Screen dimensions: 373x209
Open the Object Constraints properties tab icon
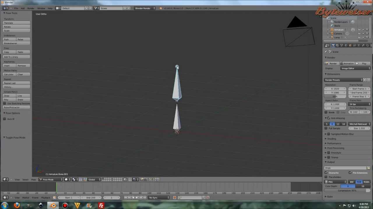coord(354,45)
